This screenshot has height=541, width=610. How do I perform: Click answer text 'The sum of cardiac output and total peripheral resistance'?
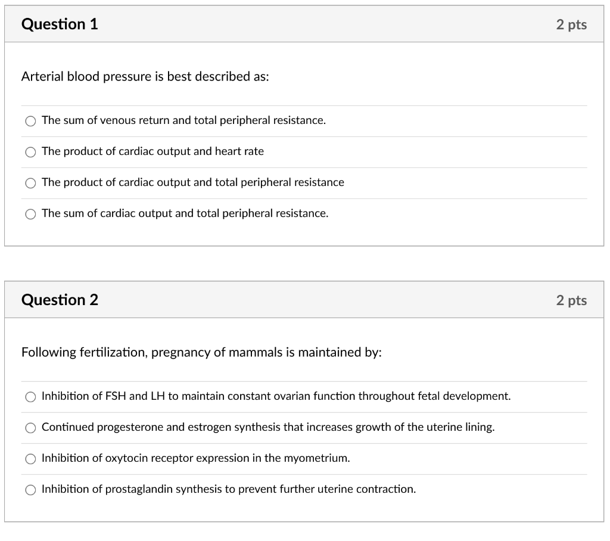pos(185,213)
